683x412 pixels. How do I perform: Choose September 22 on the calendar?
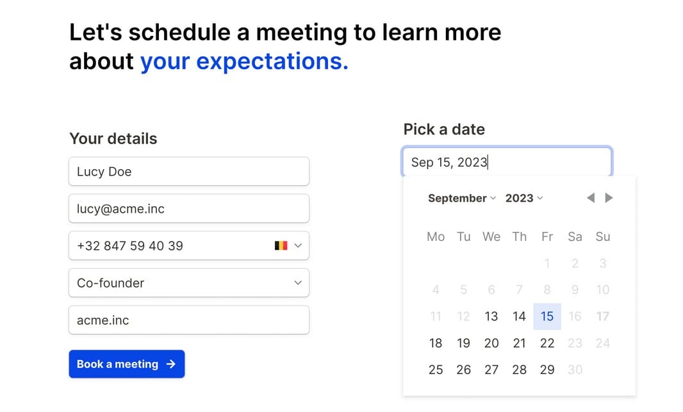pyautogui.click(x=547, y=343)
